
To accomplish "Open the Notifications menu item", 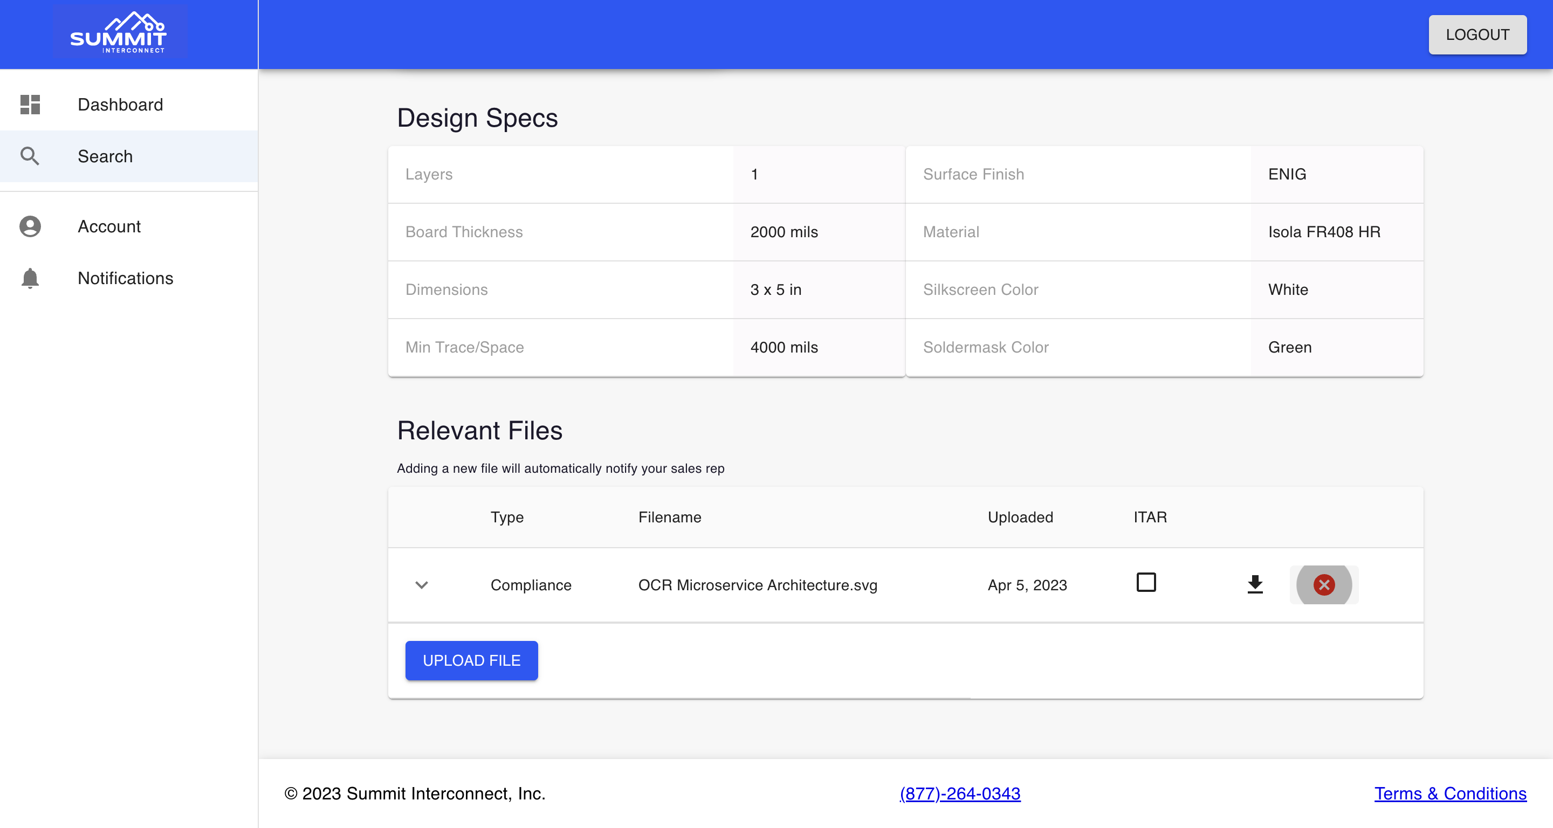I will (x=129, y=278).
